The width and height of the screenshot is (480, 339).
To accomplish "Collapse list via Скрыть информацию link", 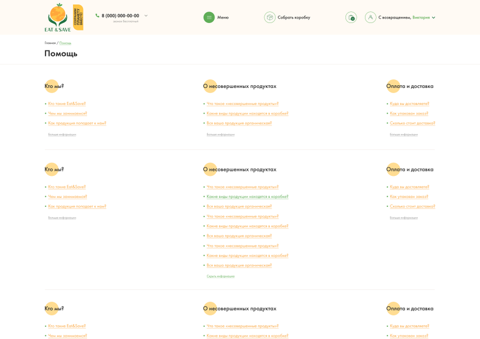I will coord(220,276).
